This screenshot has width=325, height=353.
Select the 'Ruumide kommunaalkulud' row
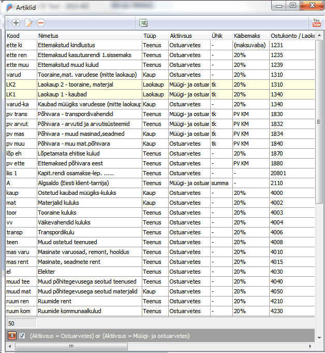click(160, 311)
